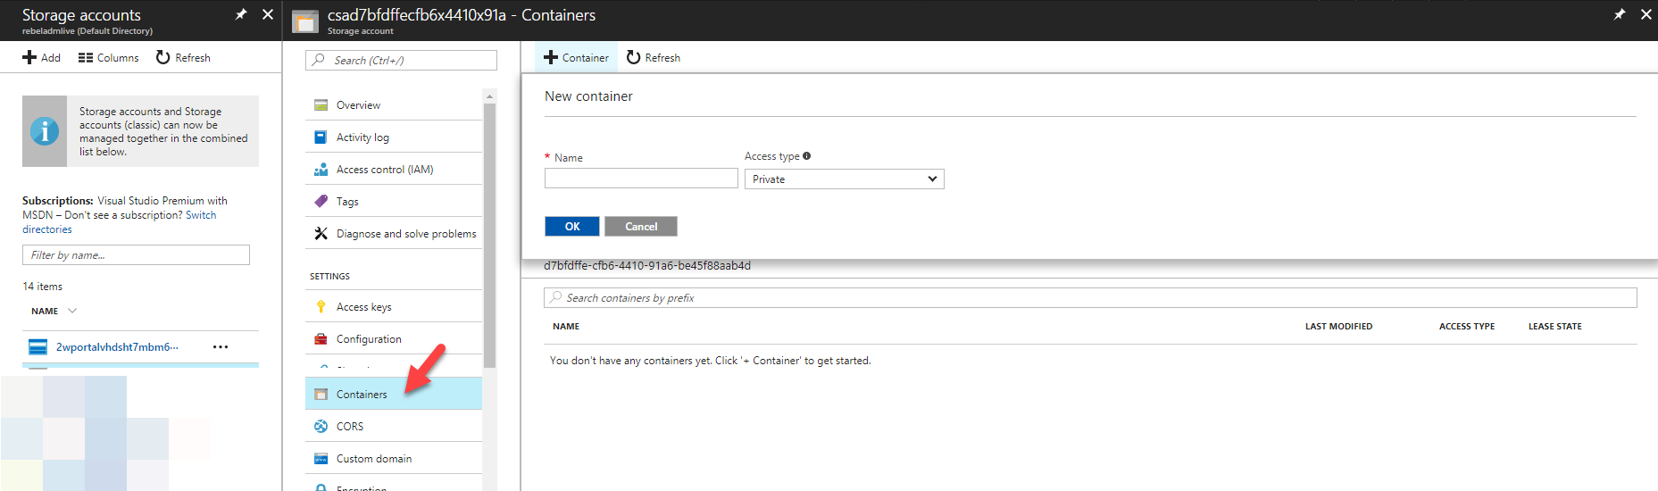Click the LEASE STATE column header

tap(1555, 327)
